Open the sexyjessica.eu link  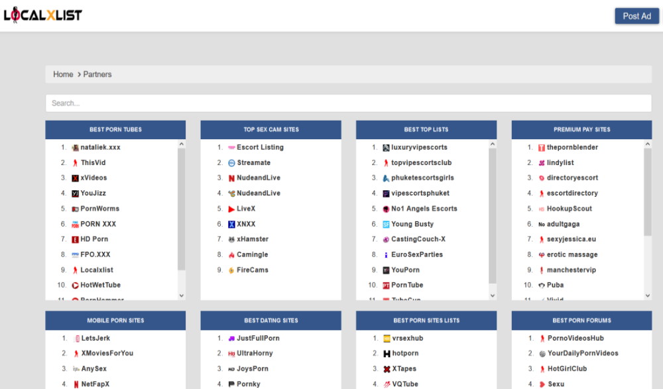point(572,239)
